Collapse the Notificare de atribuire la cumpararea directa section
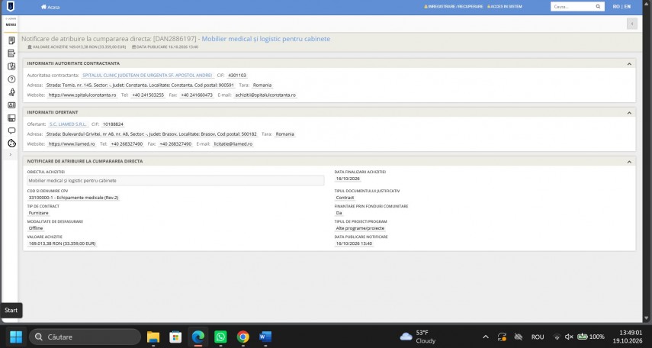Image resolution: width=652 pixels, height=348 pixels. (x=629, y=162)
